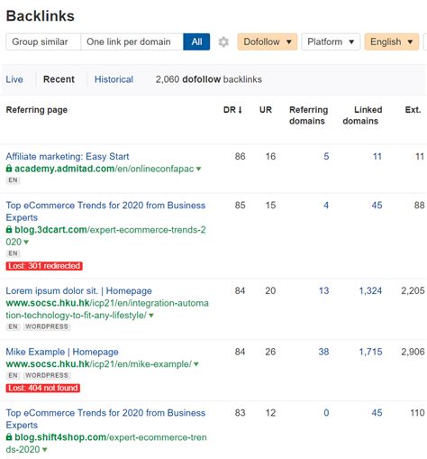Open the Mike Example | Homepage link
Image resolution: width=427 pixels, height=459 pixels.
click(62, 352)
